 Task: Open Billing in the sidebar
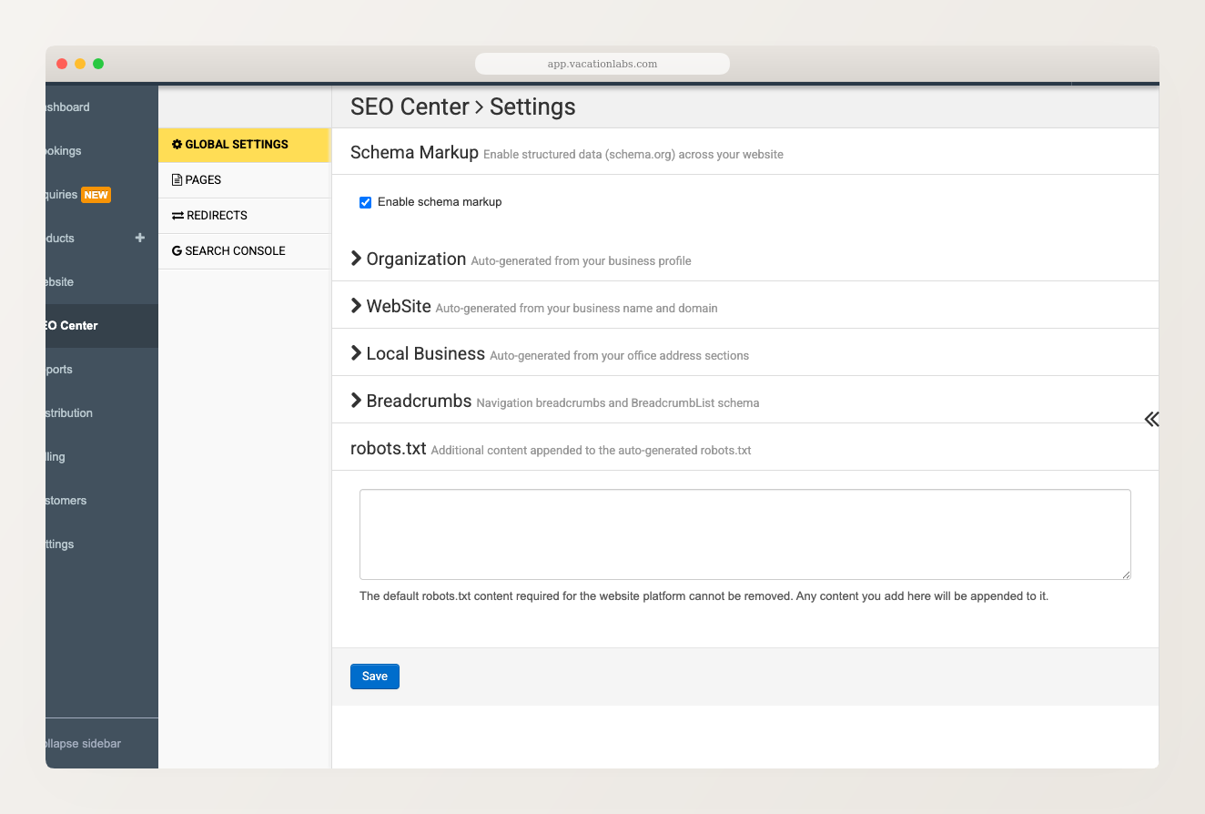click(x=102, y=457)
